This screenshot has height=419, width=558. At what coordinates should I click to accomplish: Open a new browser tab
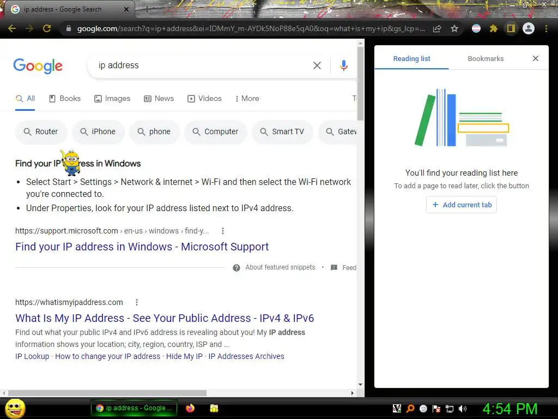click(147, 10)
